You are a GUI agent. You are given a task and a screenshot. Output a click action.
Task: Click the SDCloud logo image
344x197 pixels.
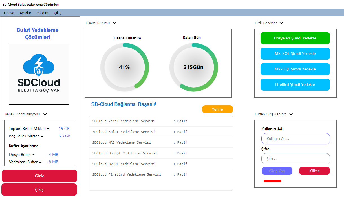pos(39,74)
